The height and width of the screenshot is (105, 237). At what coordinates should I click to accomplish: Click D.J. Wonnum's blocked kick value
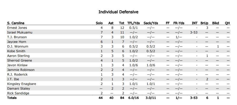click(218, 46)
